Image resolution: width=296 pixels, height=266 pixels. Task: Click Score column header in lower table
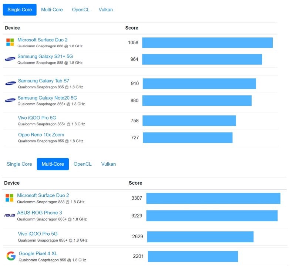click(135, 183)
